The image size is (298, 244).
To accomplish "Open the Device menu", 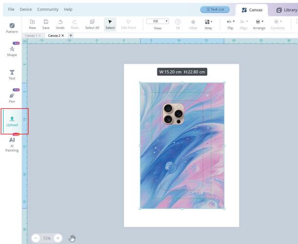I will pos(26,9).
